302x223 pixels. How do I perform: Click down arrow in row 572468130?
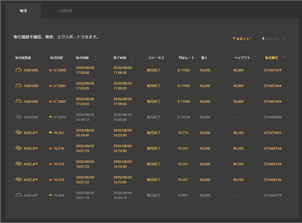click(51, 180)
